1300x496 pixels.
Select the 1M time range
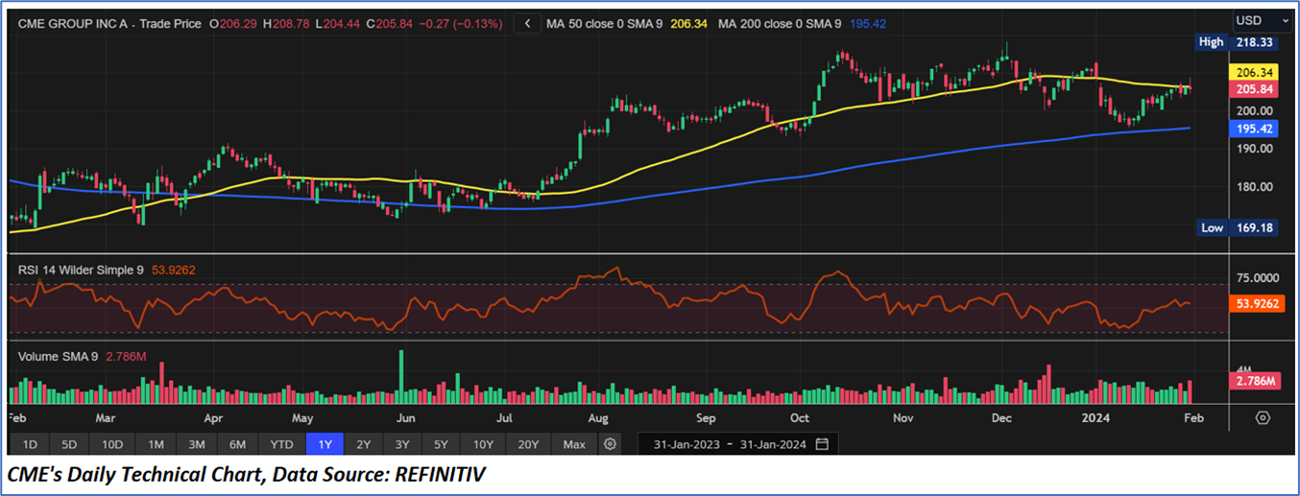(156, 444)
